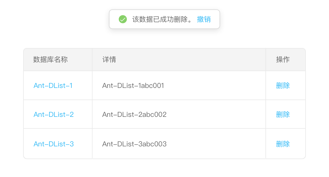
Task: Click the 操作 column header
Action: coord(283,60)
